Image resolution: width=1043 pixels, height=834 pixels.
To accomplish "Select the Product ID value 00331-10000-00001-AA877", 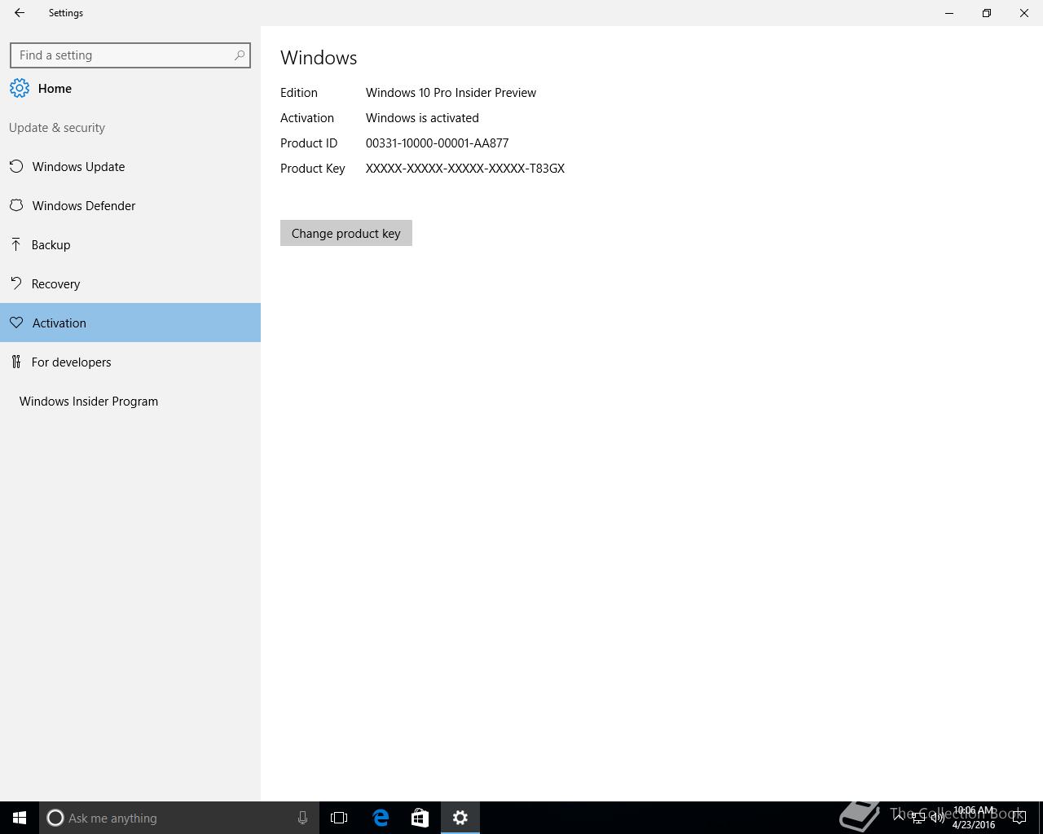I will pyautogui.click(x=437, y=143).
